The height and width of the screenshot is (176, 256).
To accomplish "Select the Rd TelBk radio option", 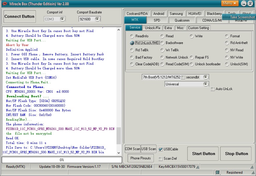I will click(132, 50).
